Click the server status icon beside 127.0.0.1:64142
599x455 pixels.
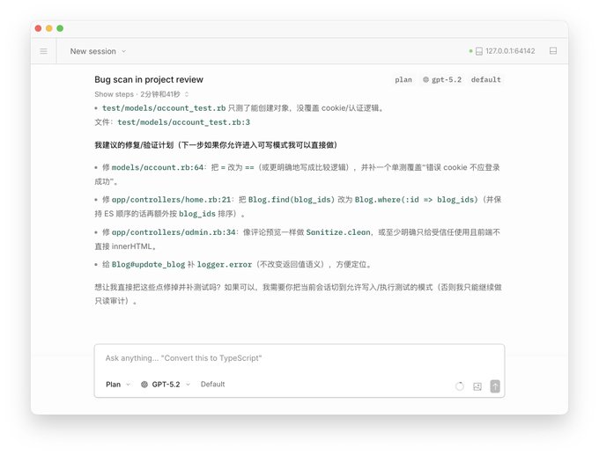coord(479,51)
